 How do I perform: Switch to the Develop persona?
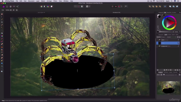[11, 7]
